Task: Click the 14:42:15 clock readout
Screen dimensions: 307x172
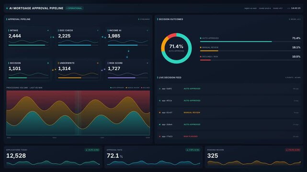Action: point(296,8)
